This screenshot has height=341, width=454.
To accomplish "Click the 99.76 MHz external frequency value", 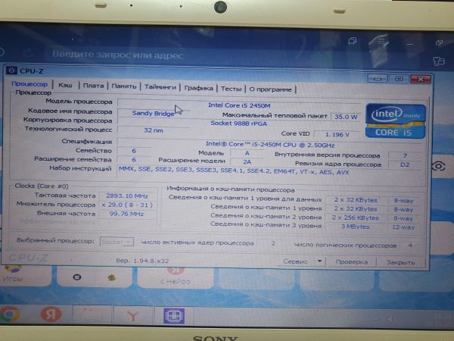I will click(x=126, y=214).
